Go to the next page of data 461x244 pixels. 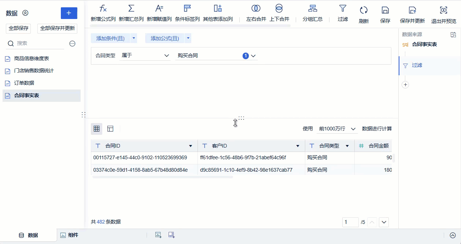(x=384, y=222)
